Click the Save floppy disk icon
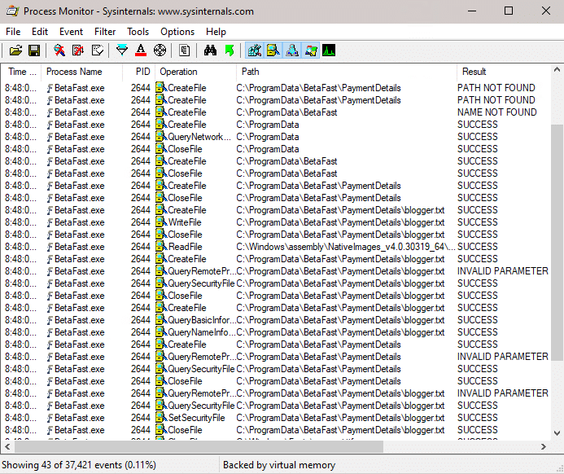The height and width of the screenshot is (474, 564). (x=34, y=50)
